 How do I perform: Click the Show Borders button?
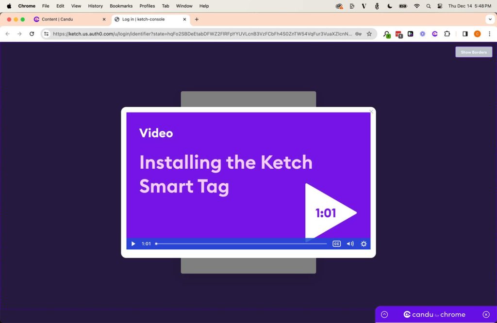click(474, 52)
